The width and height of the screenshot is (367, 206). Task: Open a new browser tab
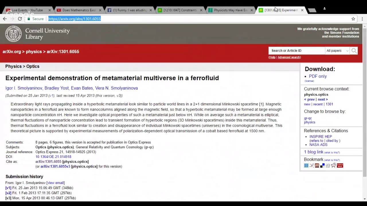(x=312, y=10)
